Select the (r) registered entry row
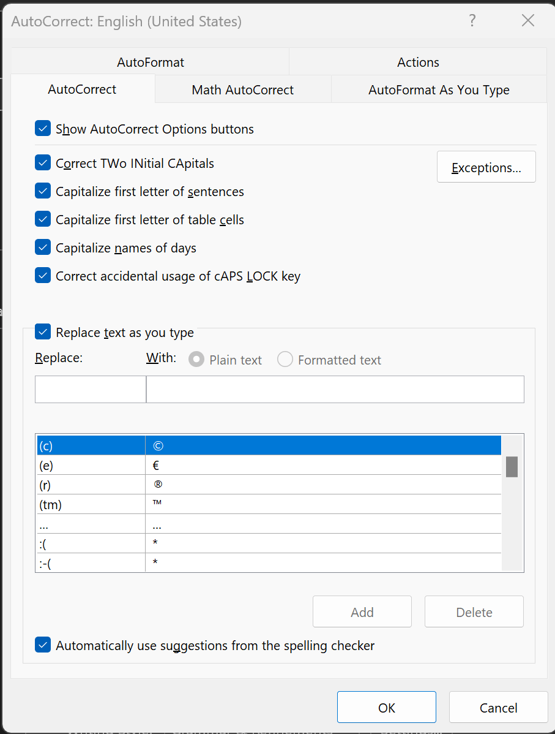Viewport: 555px width, 734px height. click(x=269, y=485)
